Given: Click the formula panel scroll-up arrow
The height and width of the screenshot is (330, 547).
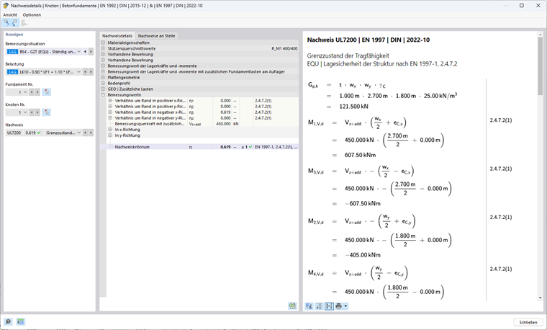Looking at the screenshot, I should pyautogui.click(x=541, y=35).
